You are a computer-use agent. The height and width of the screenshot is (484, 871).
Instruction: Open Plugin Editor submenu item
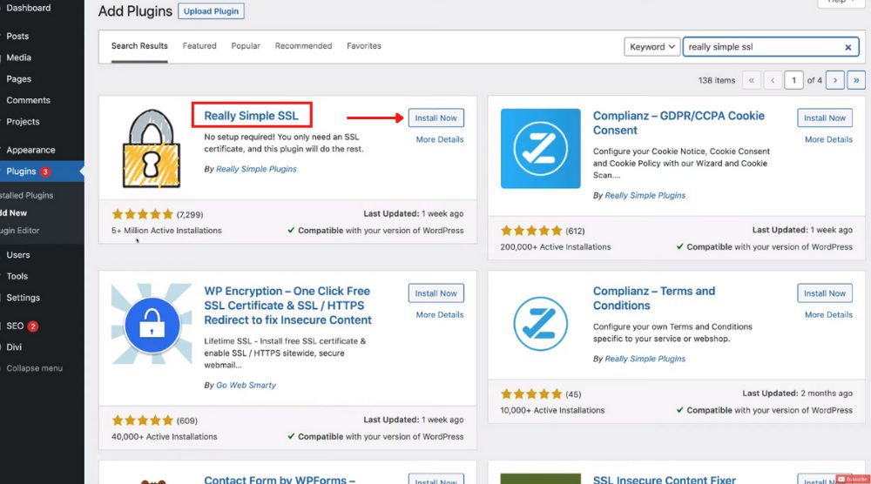20,231
